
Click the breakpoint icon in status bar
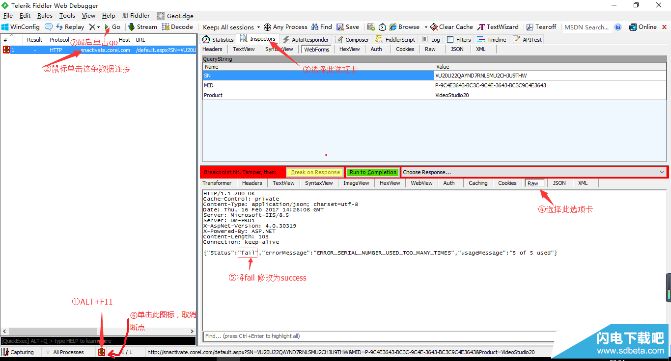tap(102, 352)
